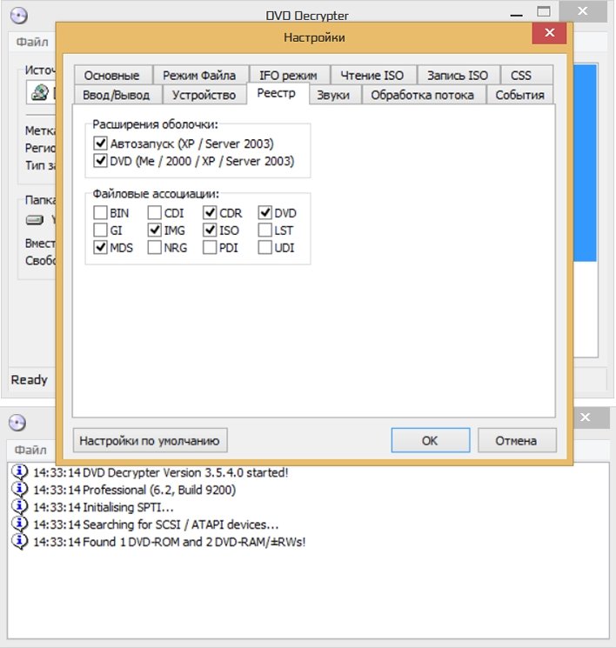Disable the Автозапуск (XP / Server 2003) checkbox
The image size is (616, 648).
[x=100, y=144]
